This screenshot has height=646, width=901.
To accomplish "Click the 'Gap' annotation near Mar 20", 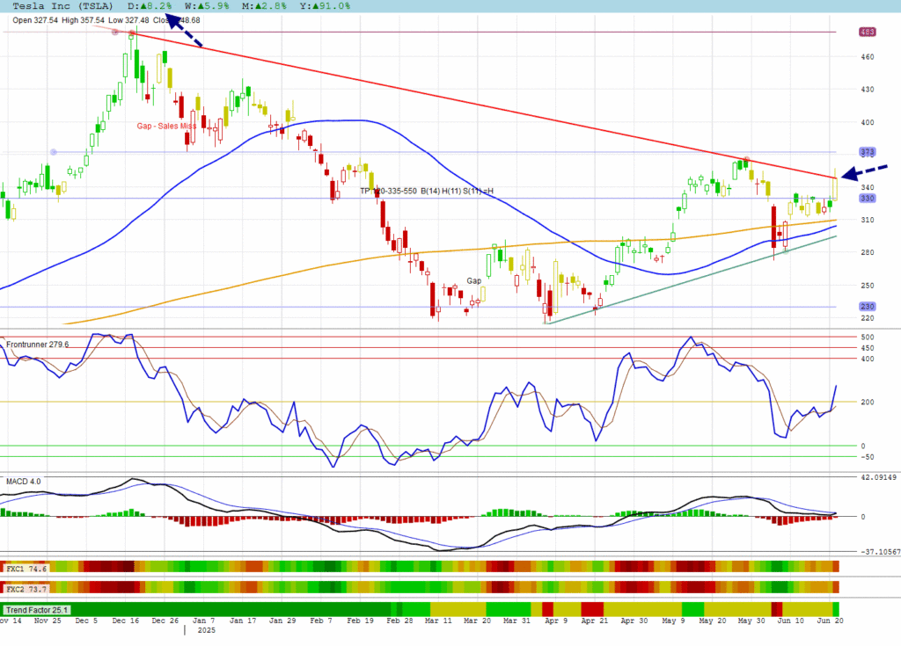I will pos(474,280).
